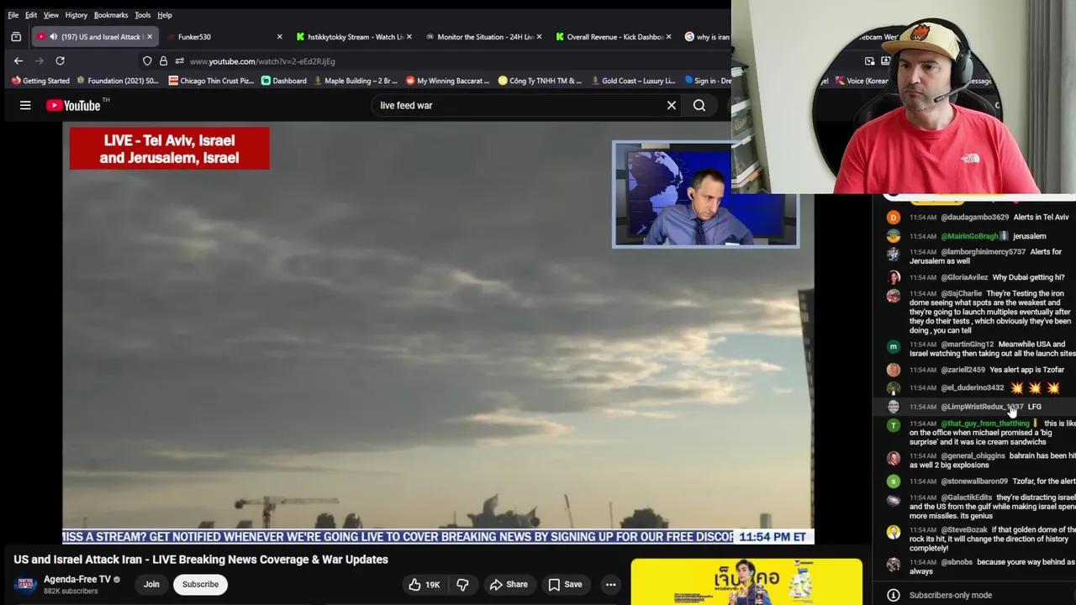Dislike the video with thumbs down

[462, 584]
